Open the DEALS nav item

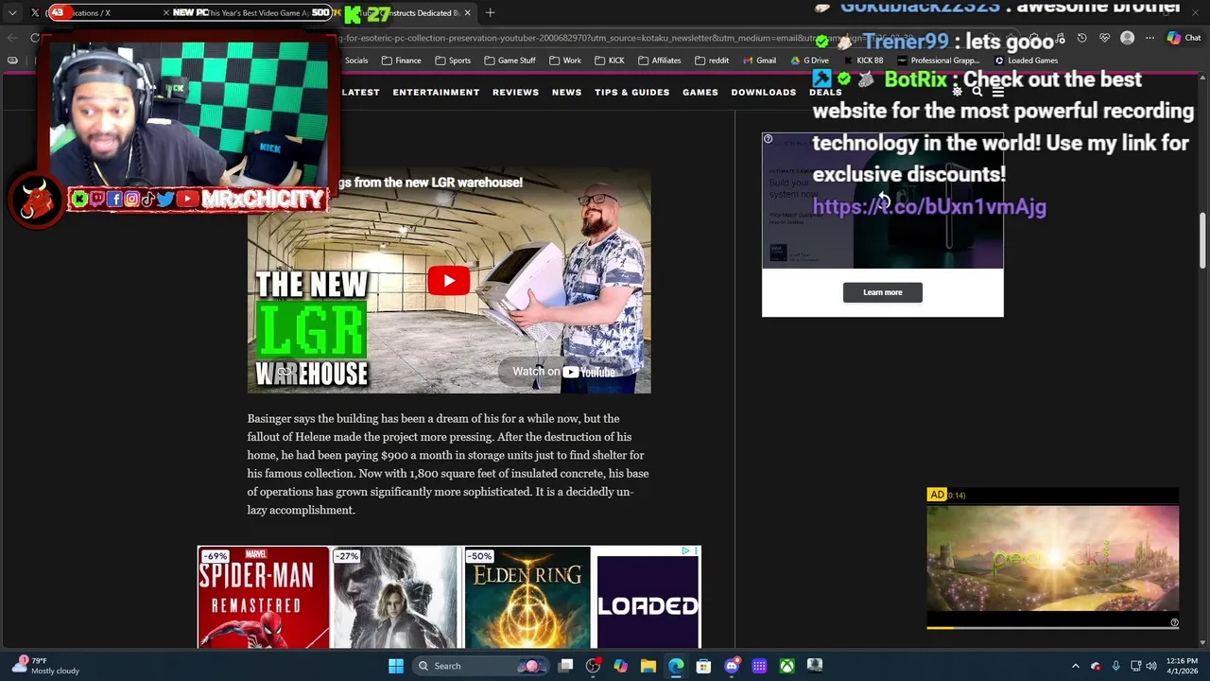(x=825, y=92)
